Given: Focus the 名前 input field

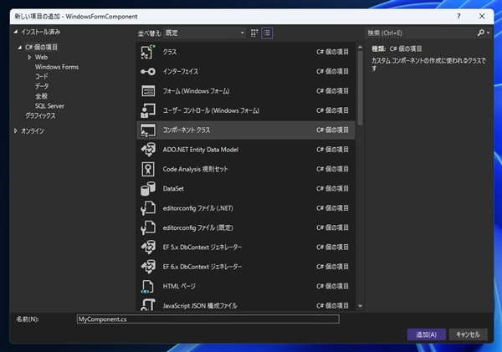Looking at the screenshot, I should [x=208, y=319].
